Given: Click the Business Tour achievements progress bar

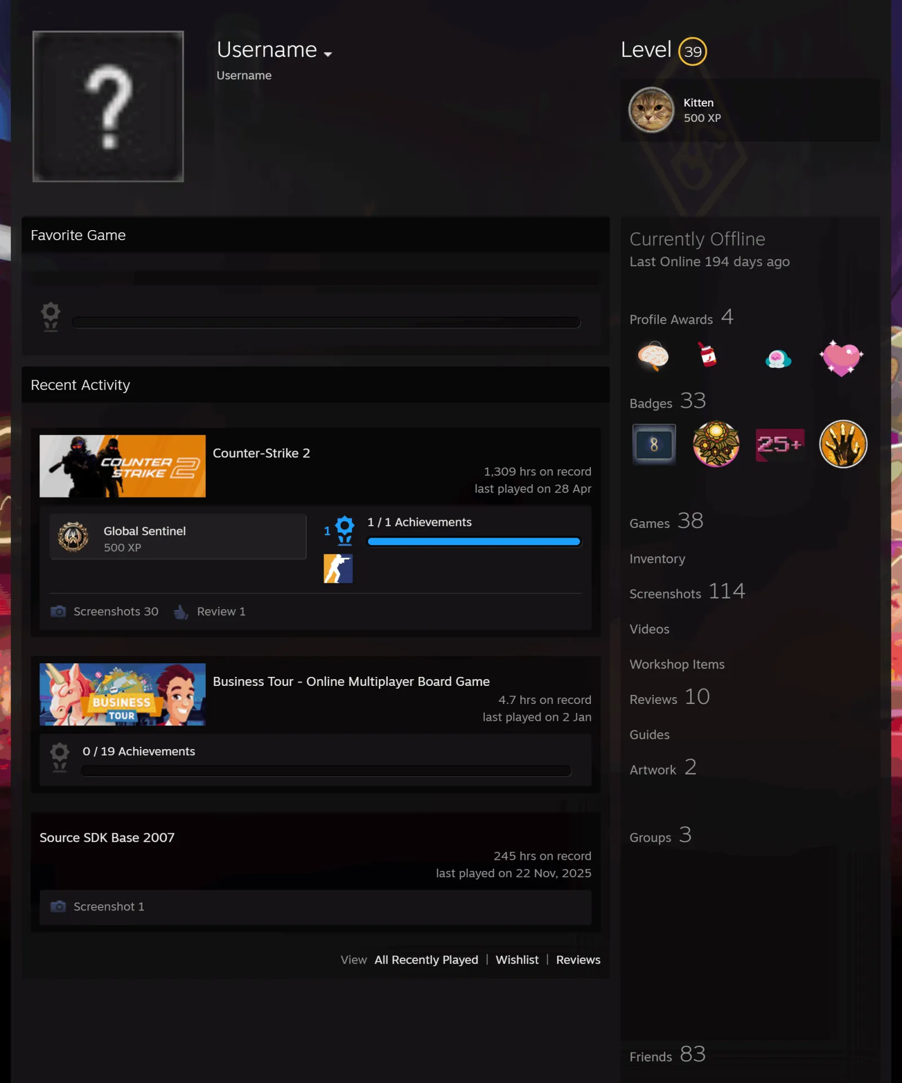Looking at the screenshot, I should [x=326, y=771].
